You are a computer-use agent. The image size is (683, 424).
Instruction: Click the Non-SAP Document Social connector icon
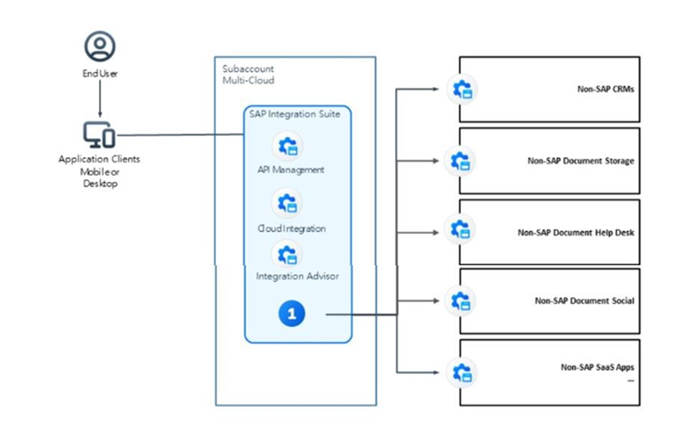[x=460, y=300]
